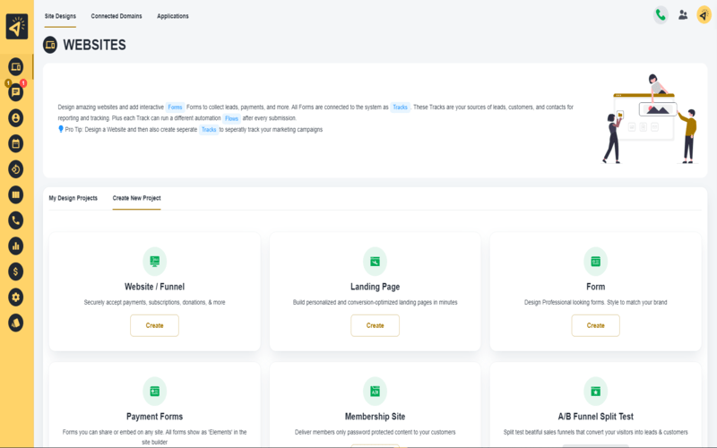Screen dimensions: 717x448
Task: Open the phone handset icon in sidebar
Action: pyautogui.click(x=15, y=220)
